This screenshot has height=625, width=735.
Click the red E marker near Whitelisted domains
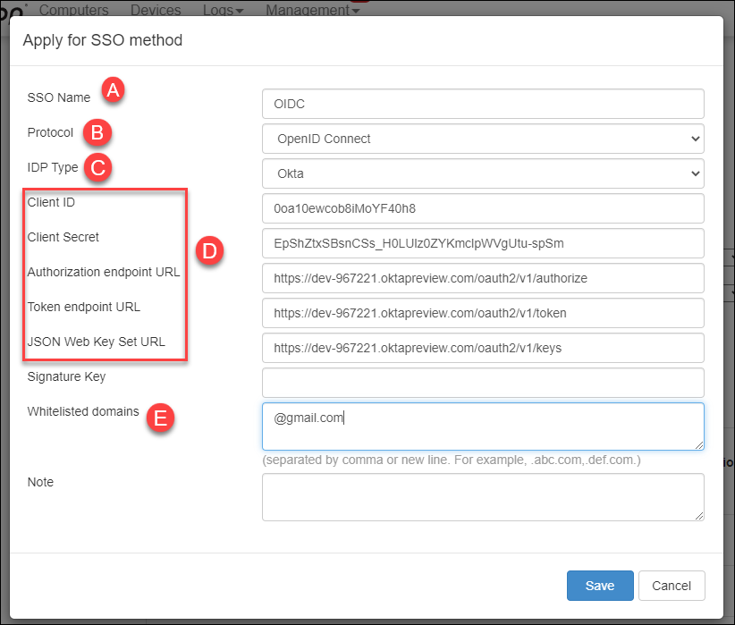[160, 418]
